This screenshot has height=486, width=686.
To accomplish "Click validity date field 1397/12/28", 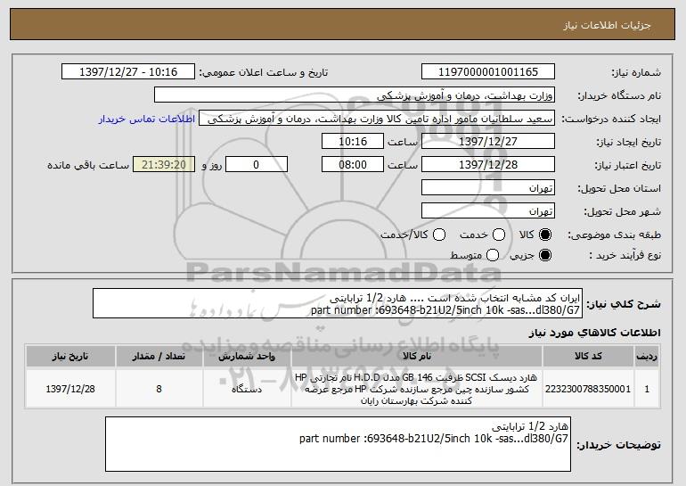I will pyautogui.click(x=488, y=165).
